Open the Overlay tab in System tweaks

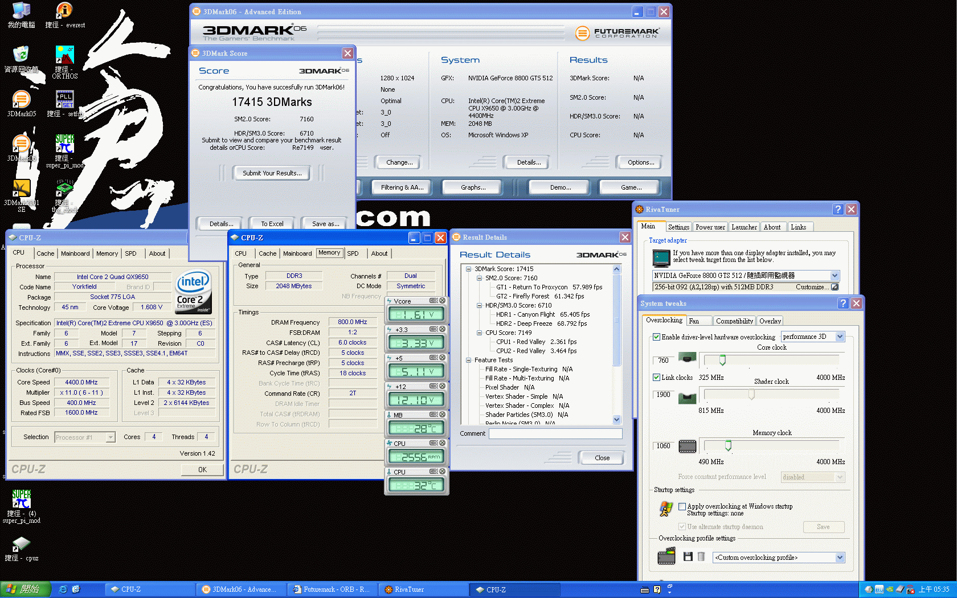[x=770, y=321]
